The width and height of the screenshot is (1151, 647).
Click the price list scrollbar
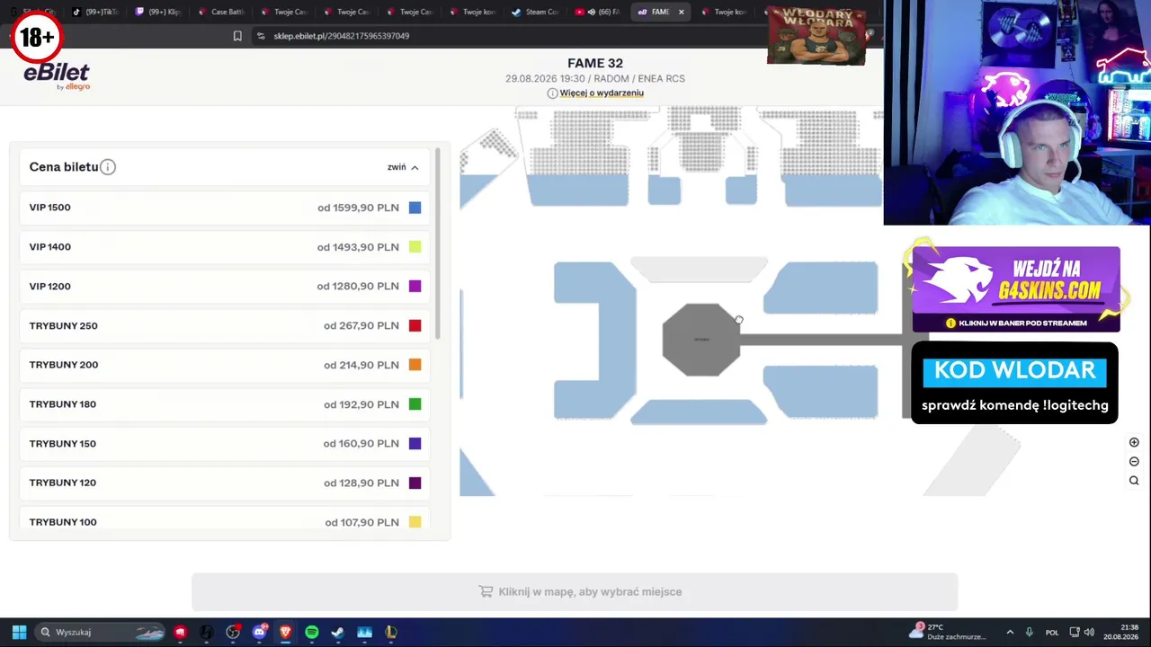tap(437, 244)
